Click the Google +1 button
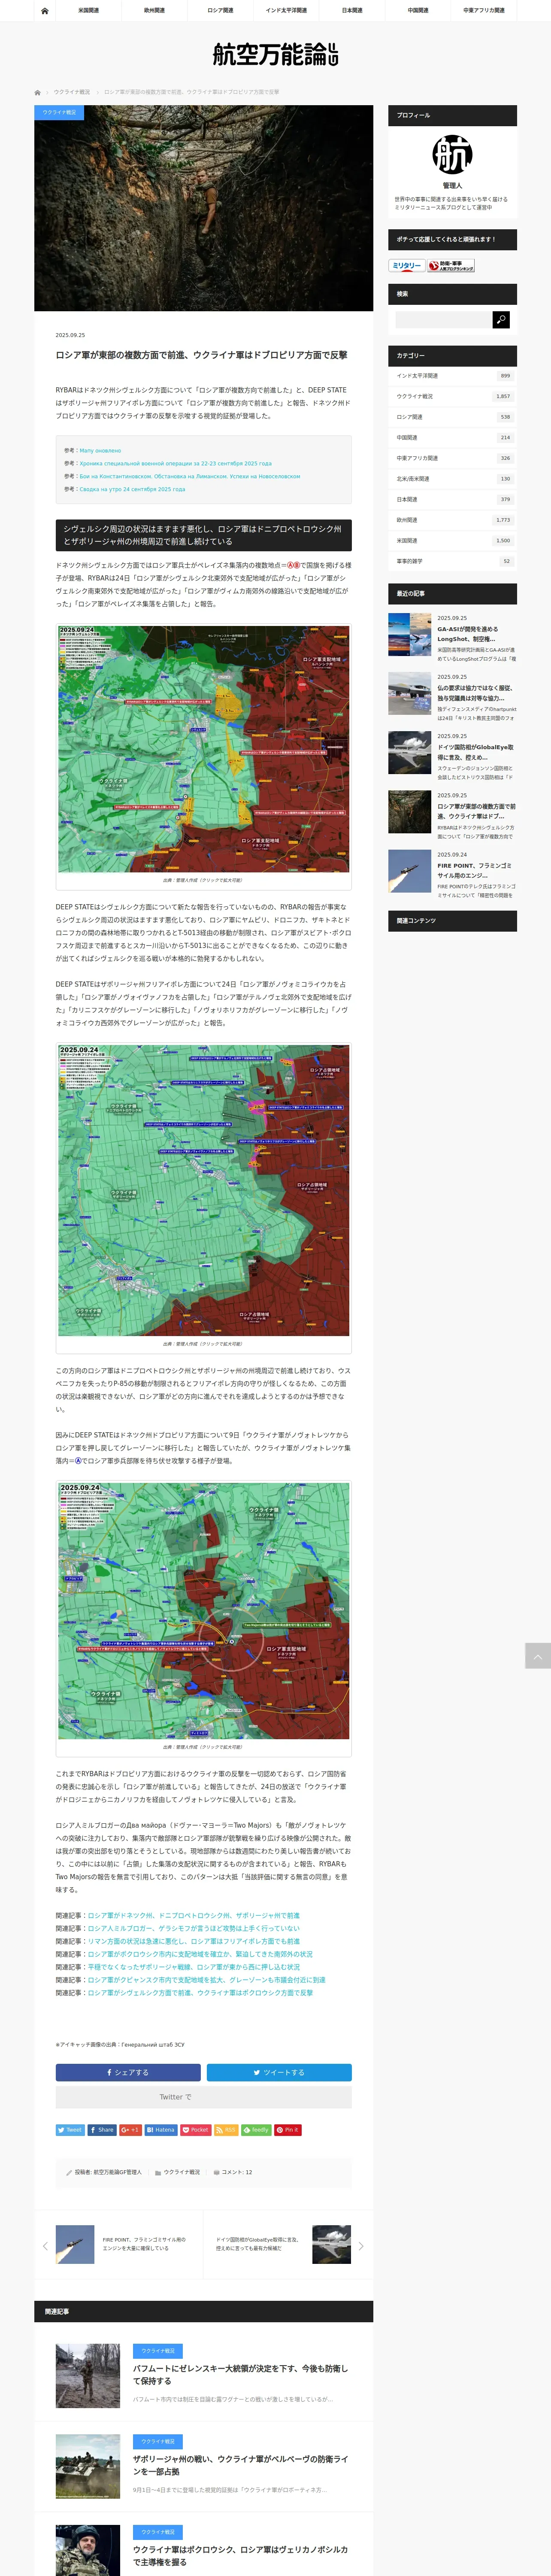Viewport: 551px width, 2576px height. coord(130,2130)
